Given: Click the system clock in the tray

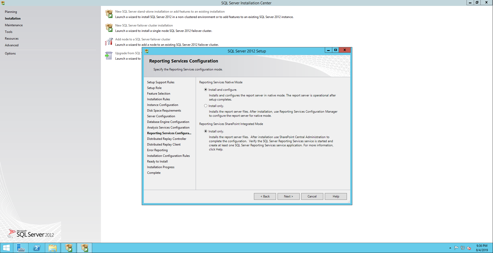Looking at the screenshot, I should pos(482,248).
